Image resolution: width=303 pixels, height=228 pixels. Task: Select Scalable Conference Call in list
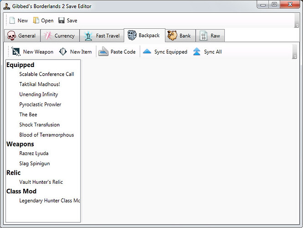pyautogui.click(x=46, y=74)
